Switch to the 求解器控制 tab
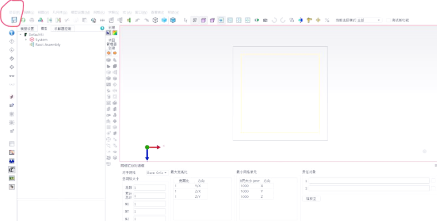437x221 pixels. pos(63,28)
